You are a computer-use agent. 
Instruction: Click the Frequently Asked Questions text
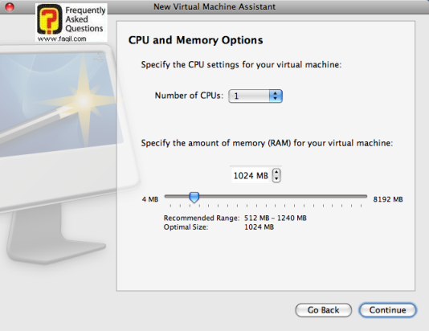pos(85,19)
